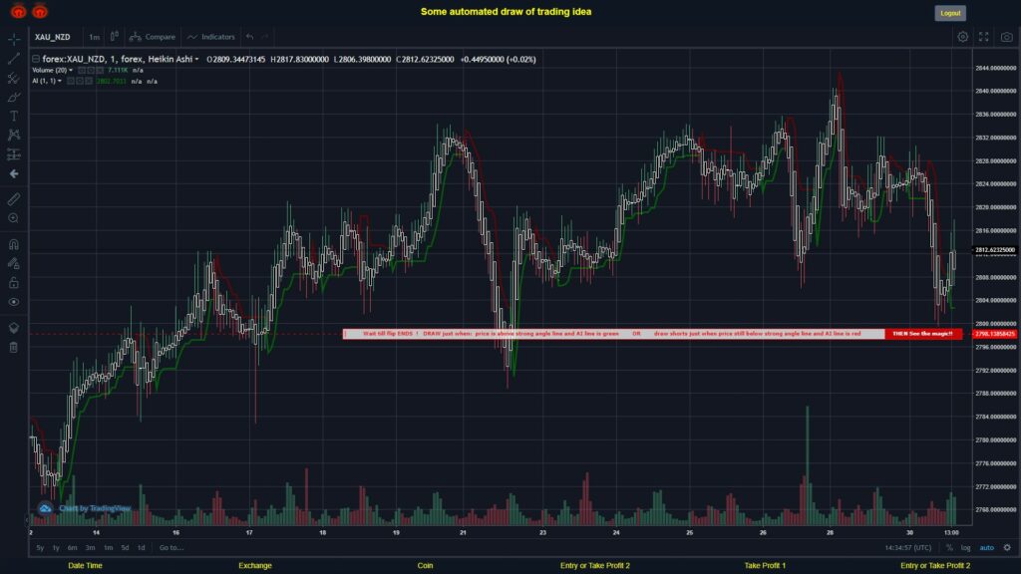Open the chart patterns tool
This screenshot has height=574, width=1021.
click(x=14, y=135)
